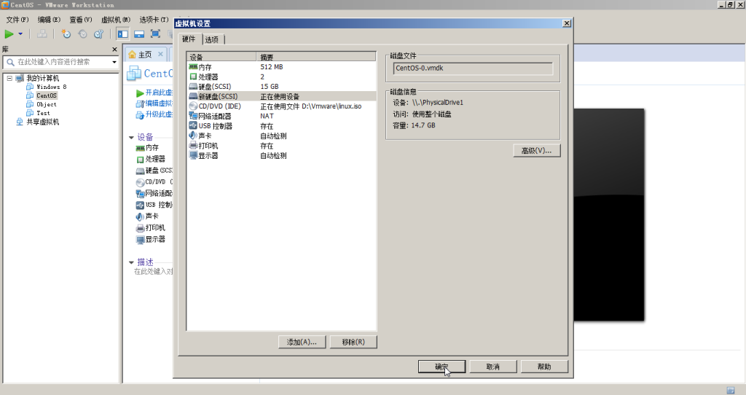The height and width of the screenshot is (395, 746).
Task: Click the 升级此虚拟机 link
Action: pos(159,114)
